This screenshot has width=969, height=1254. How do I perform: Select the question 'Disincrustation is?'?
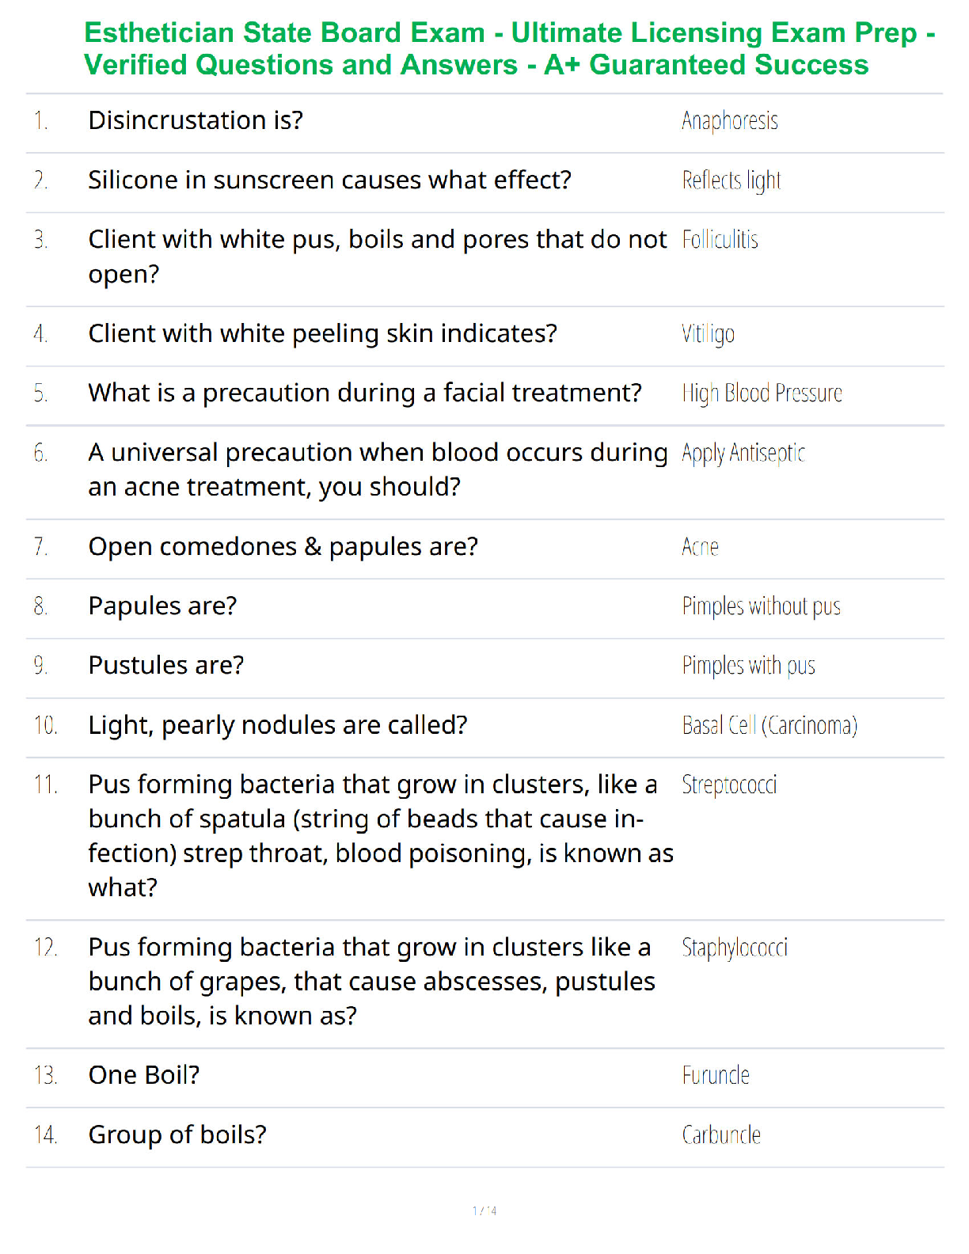[196, 120]
